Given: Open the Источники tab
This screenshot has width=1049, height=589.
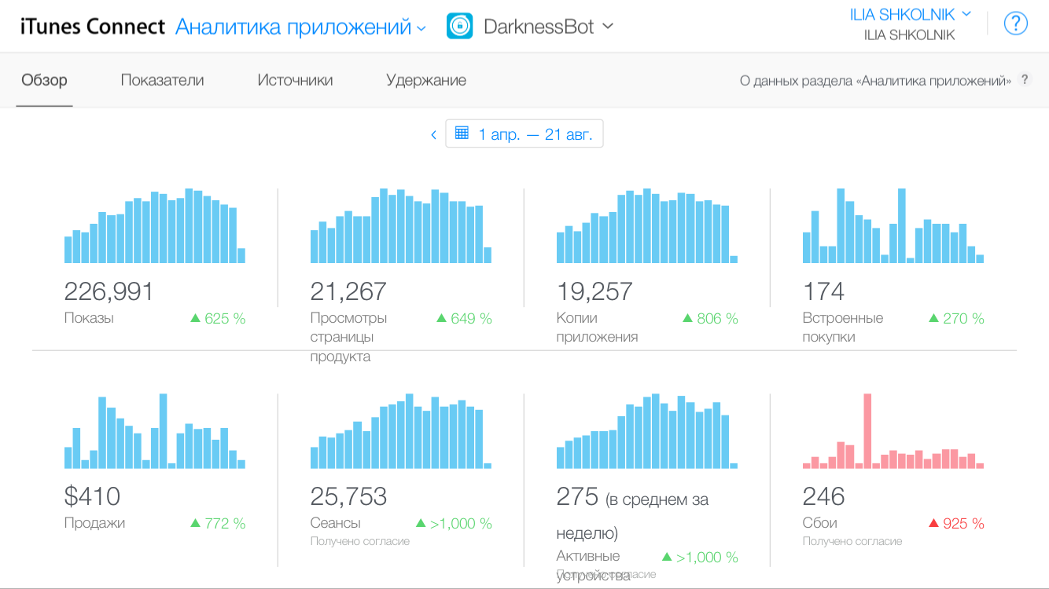Looking at the screenshot, I should (295, 80).
